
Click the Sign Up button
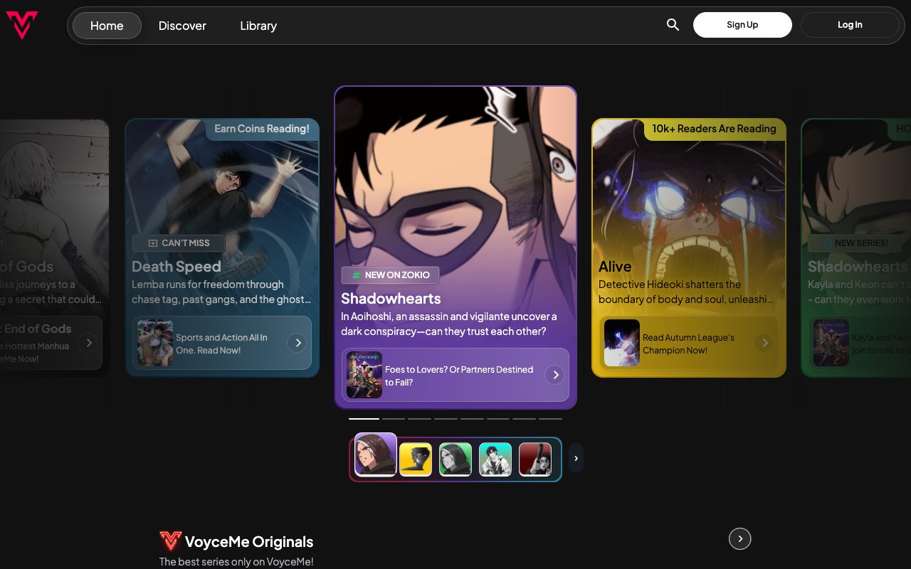[742, 25]
